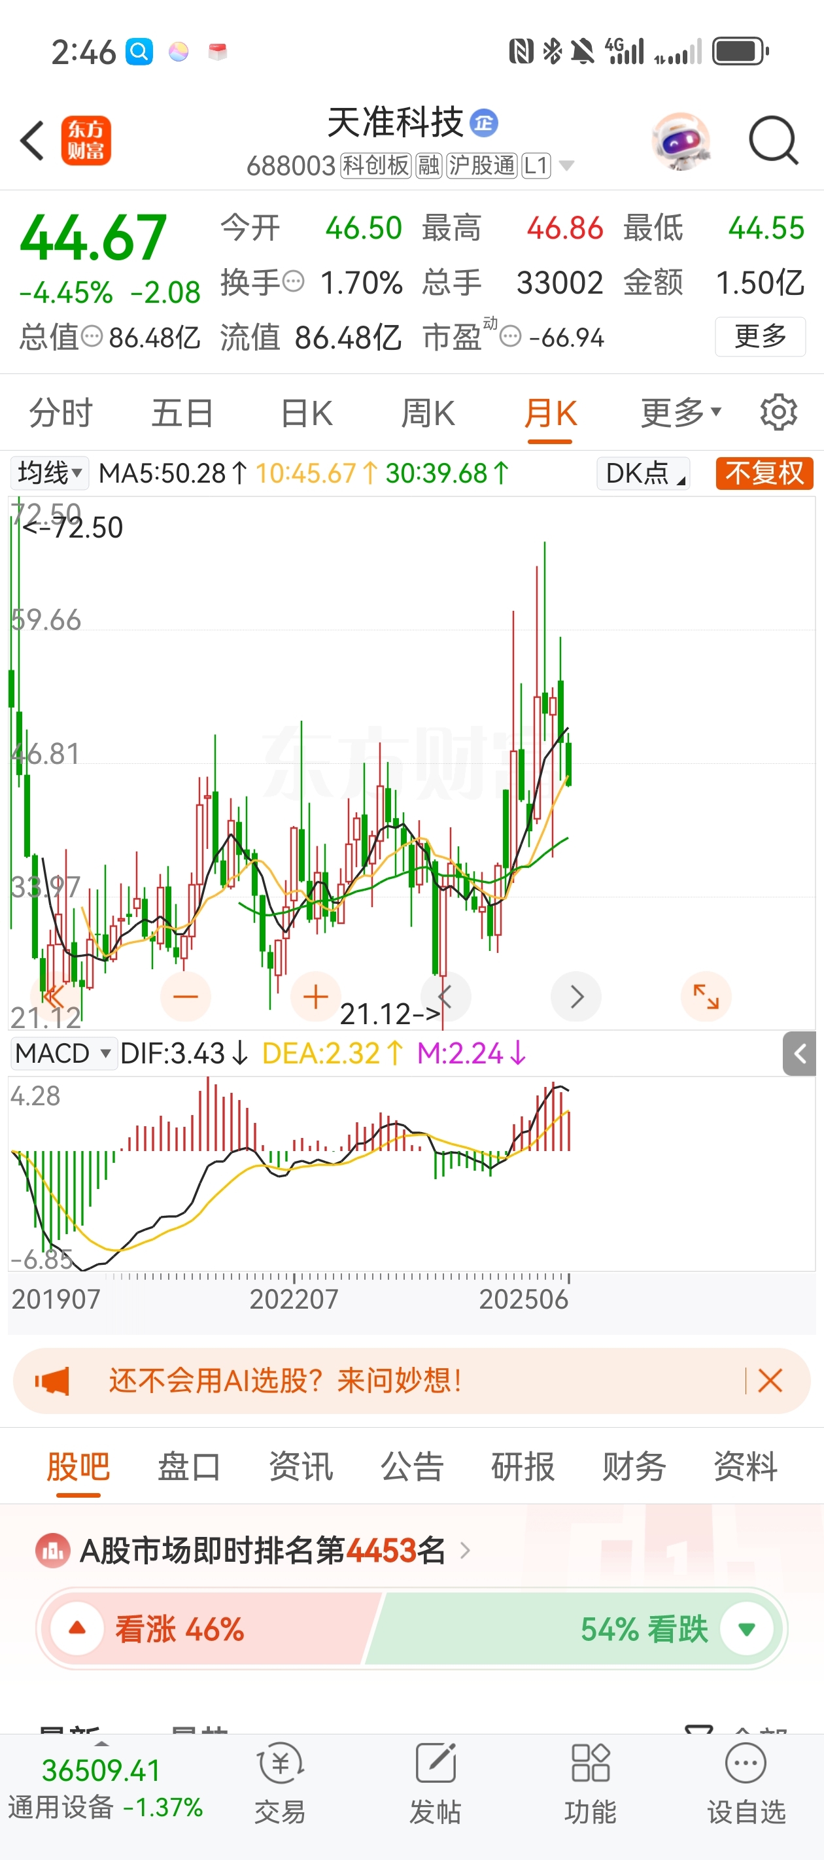
Task: Toggle DK点 indicator
Action: [x=644, y=473]
